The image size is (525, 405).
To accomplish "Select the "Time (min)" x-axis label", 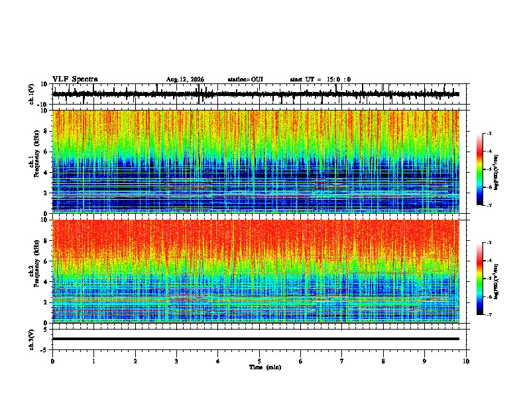I will pos(265,367).
